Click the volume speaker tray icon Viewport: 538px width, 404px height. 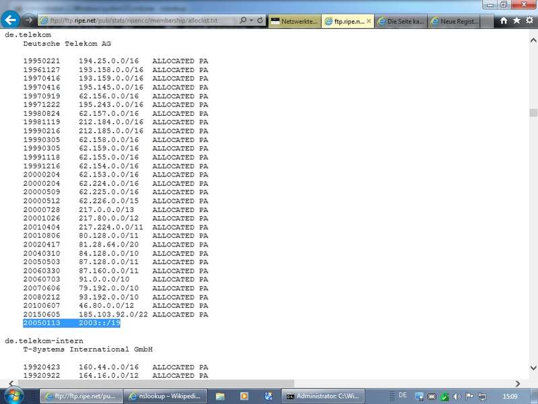pos(457,397)
